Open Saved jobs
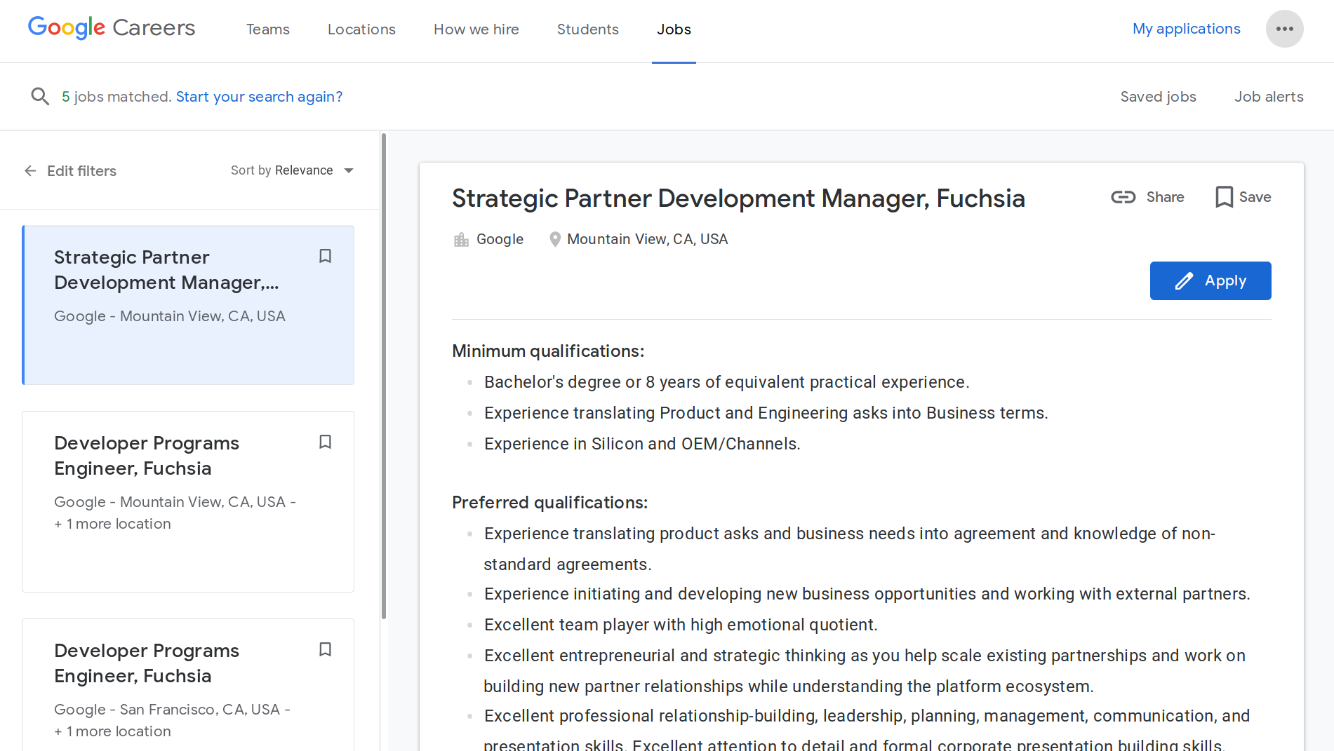The height and width of the screenshot is (751, 1334). click(x=1158, y=97)
